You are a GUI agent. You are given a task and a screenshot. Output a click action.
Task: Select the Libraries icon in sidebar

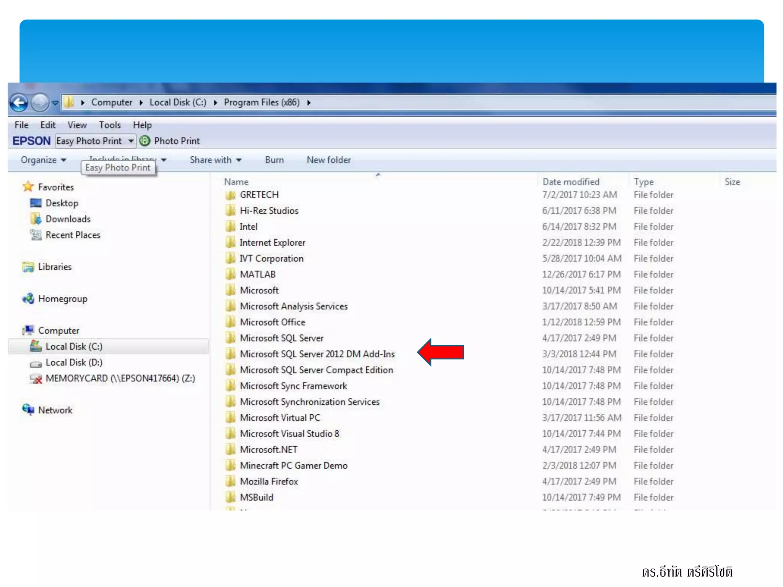point(28,267)
